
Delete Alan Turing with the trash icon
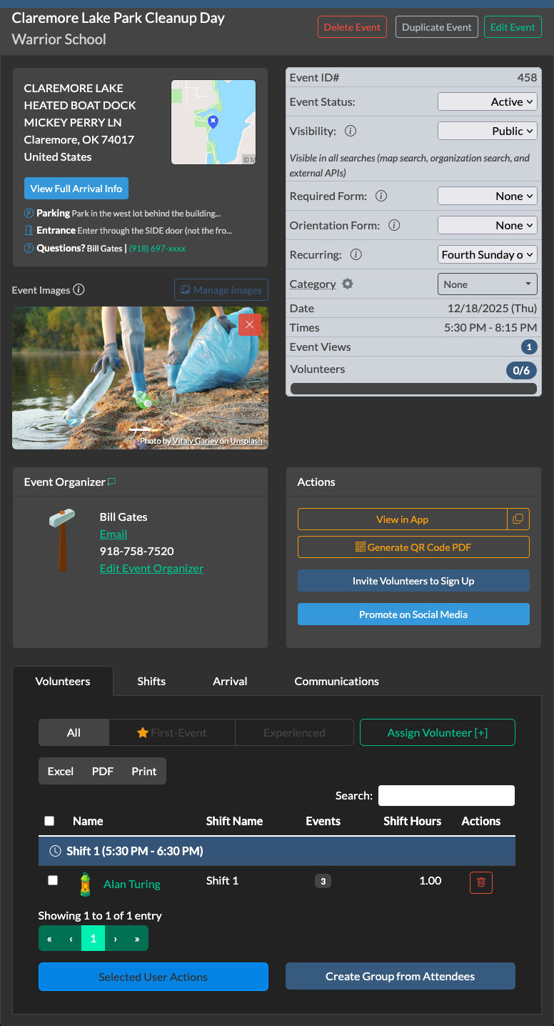(480, 882)
